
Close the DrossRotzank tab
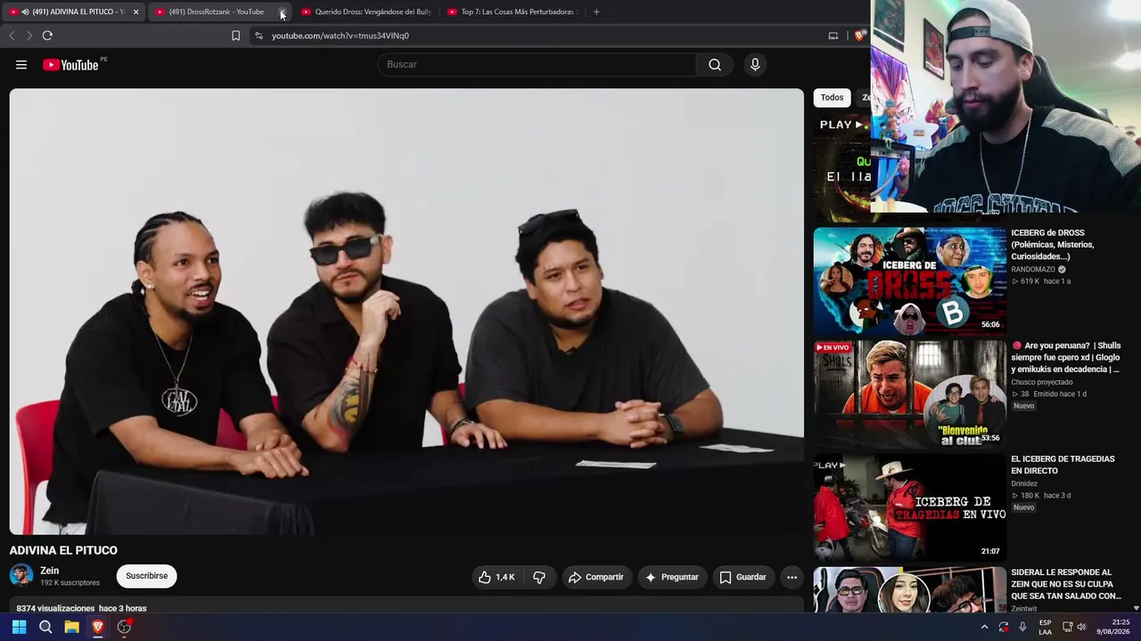pos(282,12)
